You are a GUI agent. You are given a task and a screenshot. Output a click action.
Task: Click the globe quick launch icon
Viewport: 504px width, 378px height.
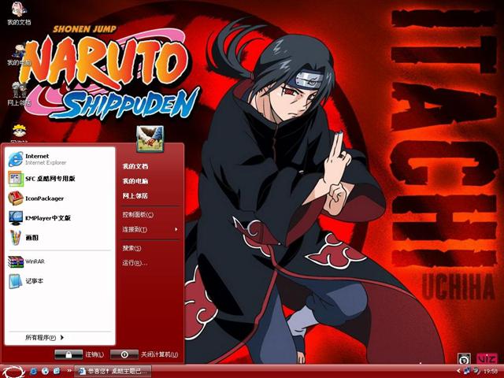click(45, 372)
